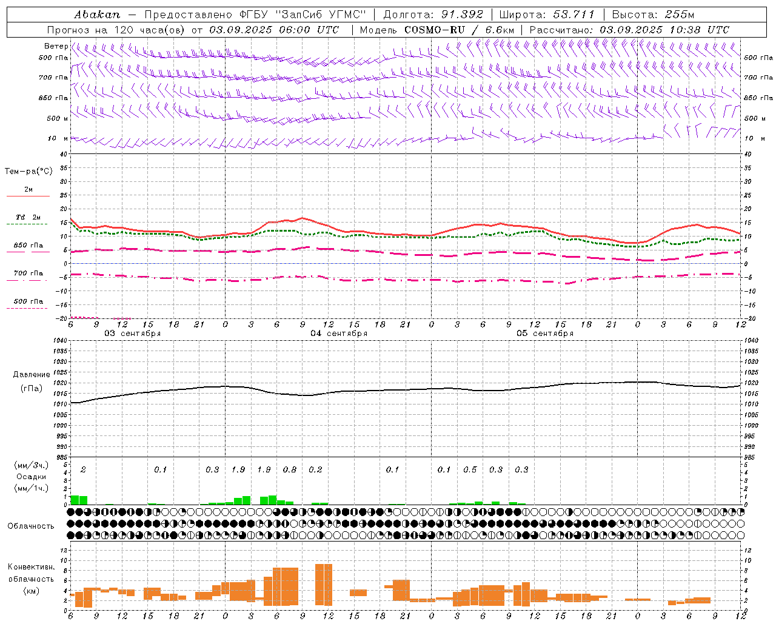The height and width of the screenshot is (621, 776).
Task: Click the 'Рассчитано: 03.09.2025 10:38 UTC' timestamp
Action: coord(629,30)
